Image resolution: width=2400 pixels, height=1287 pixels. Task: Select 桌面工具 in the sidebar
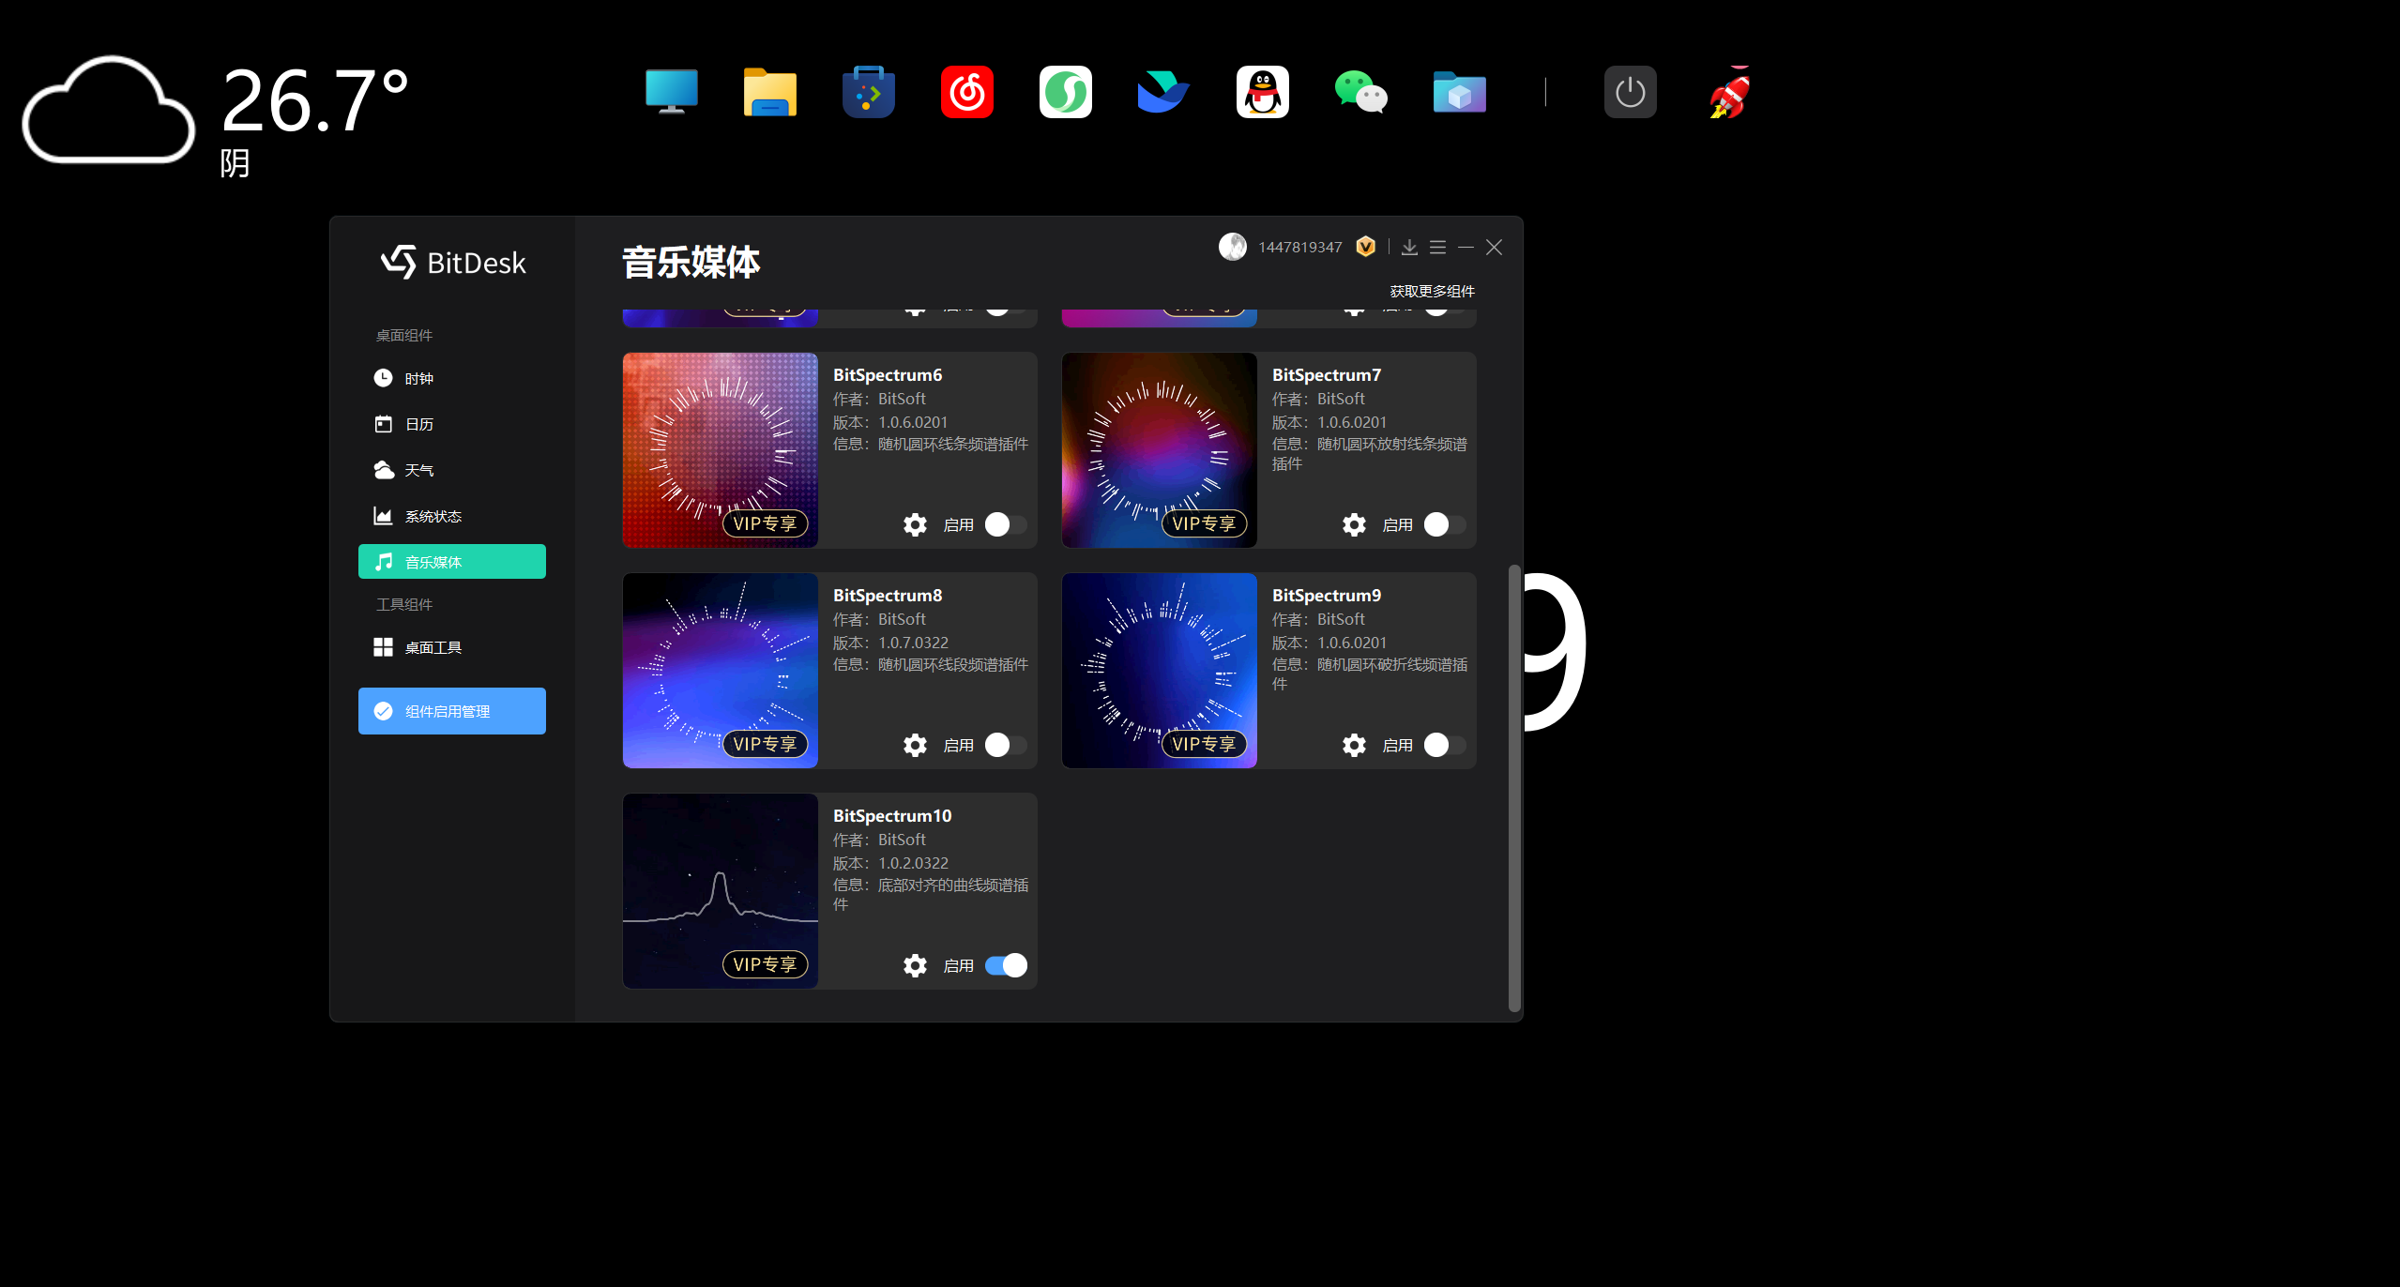(x=433, y=647)
